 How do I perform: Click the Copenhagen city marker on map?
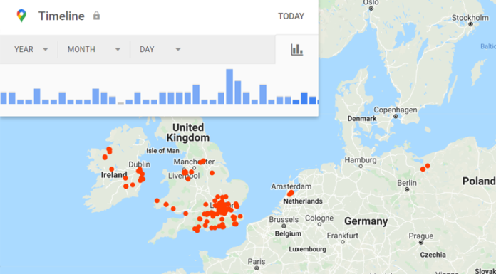396,117
